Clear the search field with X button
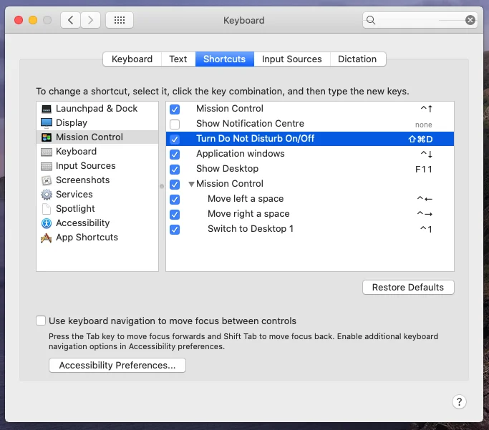Viewport: 489px width, 430px height. coord(470,20)
